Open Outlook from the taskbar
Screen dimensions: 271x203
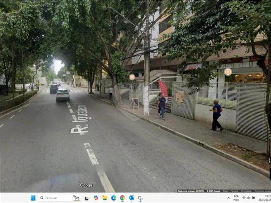click(131, 198)
